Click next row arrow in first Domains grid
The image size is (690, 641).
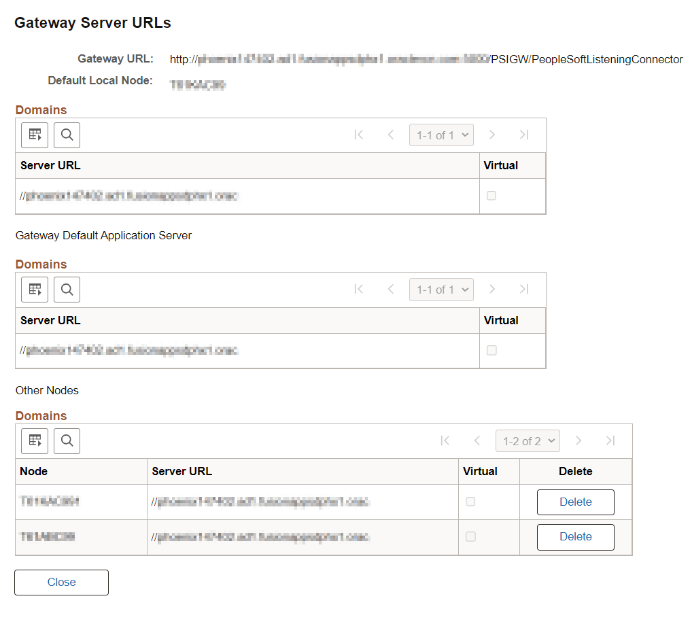pyautogui.click(x=492, y=135)
